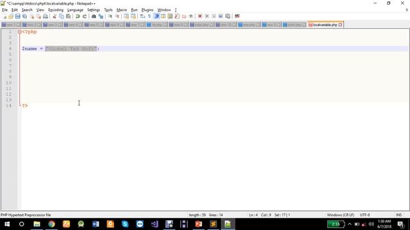Screen dimensions: 410x230
Task: Open the Document Map panel icon
Action: click(x=170, y=16)
